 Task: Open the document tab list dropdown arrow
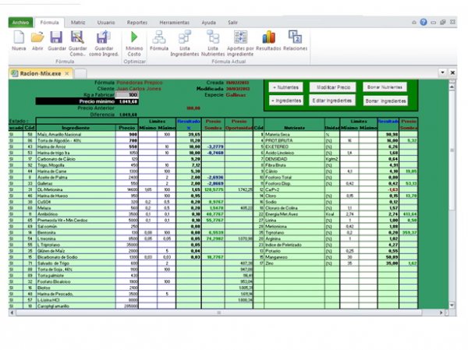(x=442, y=72)
